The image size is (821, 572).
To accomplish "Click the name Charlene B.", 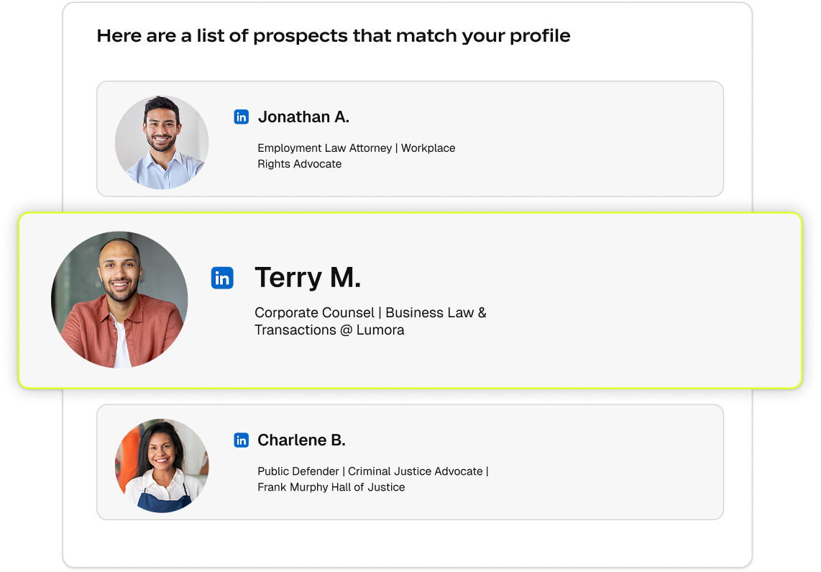I will click(x=301, y=440).
